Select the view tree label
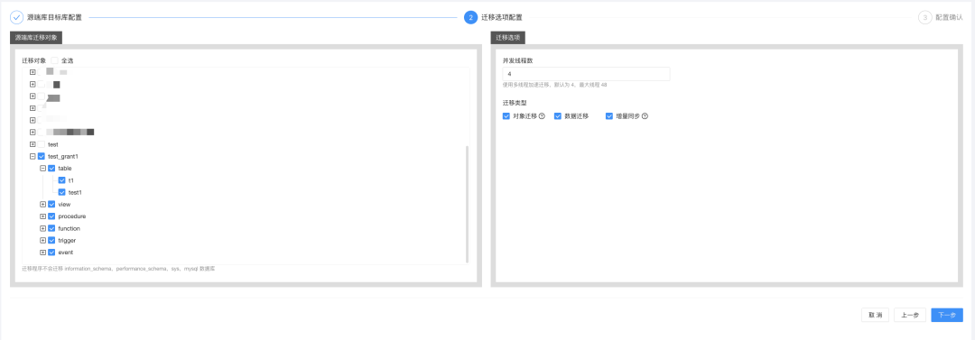 (x=65, y=205)
